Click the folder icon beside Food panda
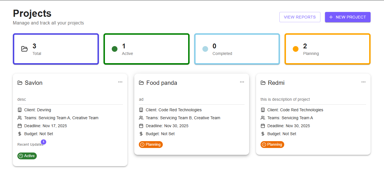Viewport: 384px width, 173px height. click(141, 83)
